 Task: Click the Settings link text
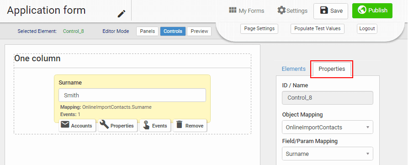297,11
